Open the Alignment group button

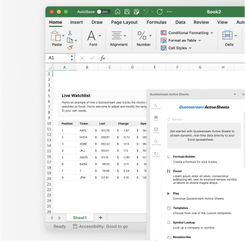(x=119, y=39)
